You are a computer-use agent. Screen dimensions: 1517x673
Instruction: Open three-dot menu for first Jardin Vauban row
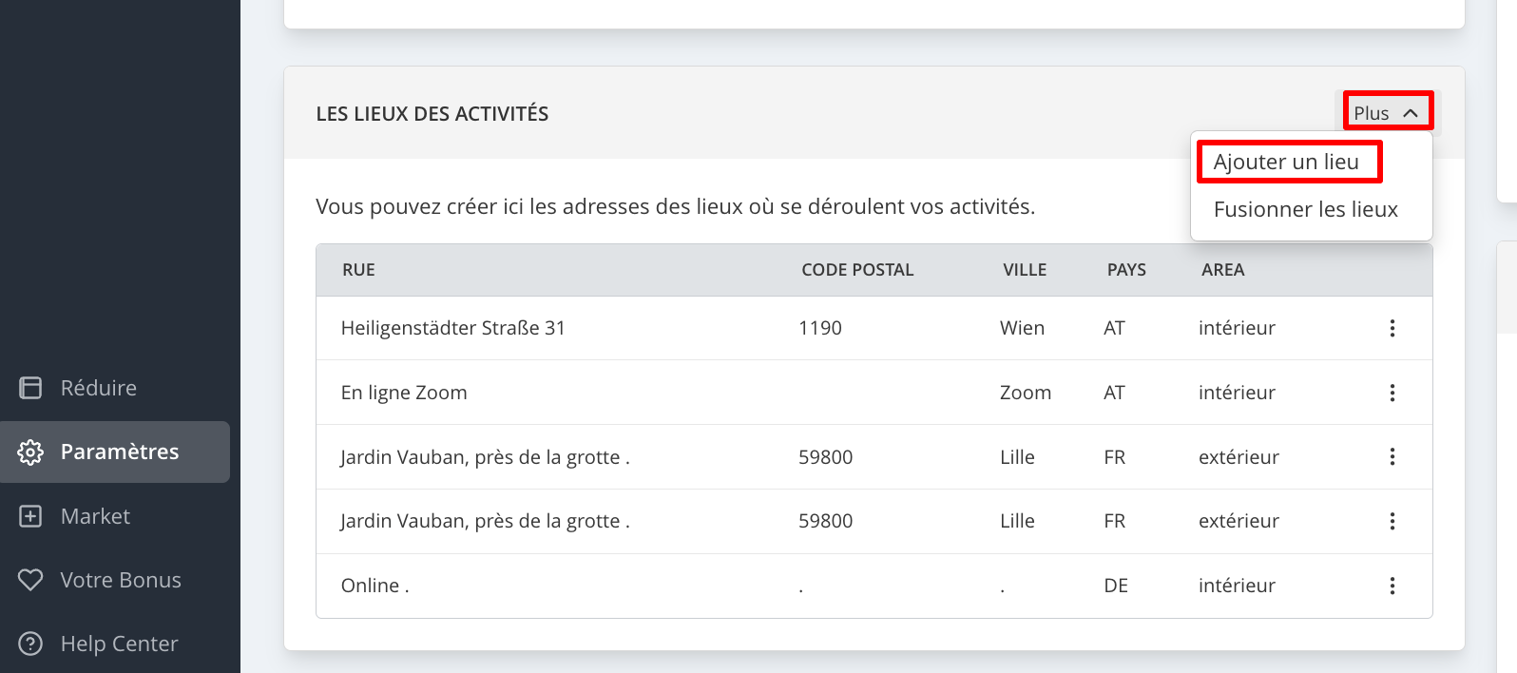1392,456
